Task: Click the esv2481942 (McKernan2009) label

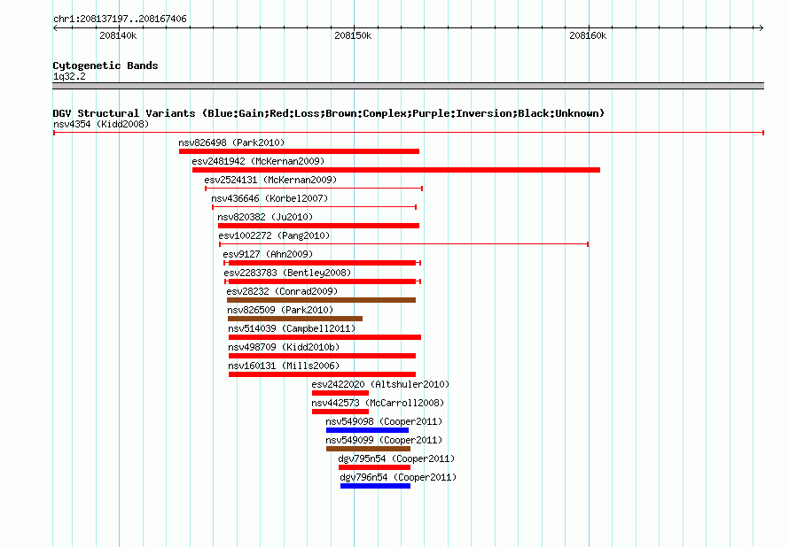Action: coord(258,161)
